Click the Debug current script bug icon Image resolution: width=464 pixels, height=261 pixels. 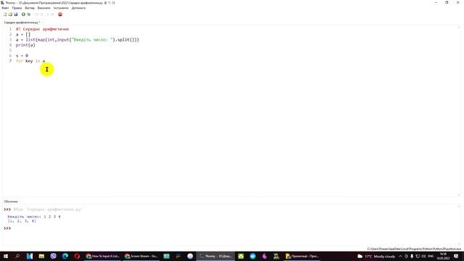[x=29, y=14]
